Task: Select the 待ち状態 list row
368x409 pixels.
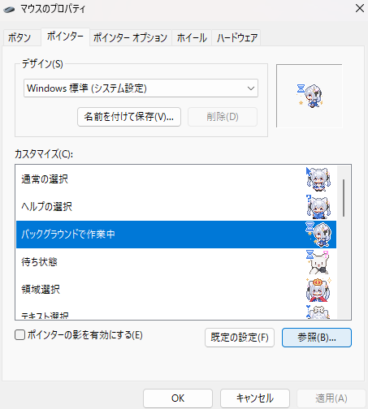Action: click(x=176, y=262)
